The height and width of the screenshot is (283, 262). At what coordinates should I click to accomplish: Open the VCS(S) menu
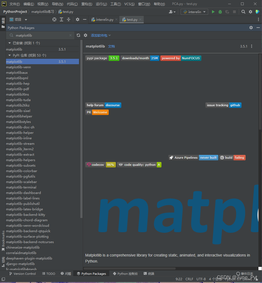[129, 4]
